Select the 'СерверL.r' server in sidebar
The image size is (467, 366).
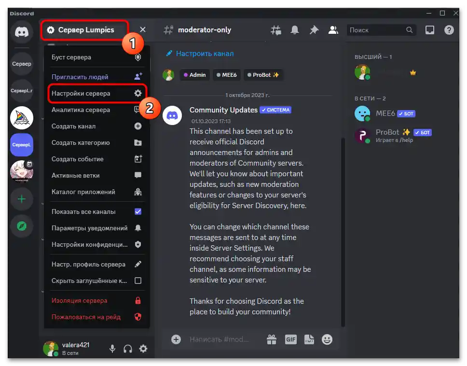point(22,91)
